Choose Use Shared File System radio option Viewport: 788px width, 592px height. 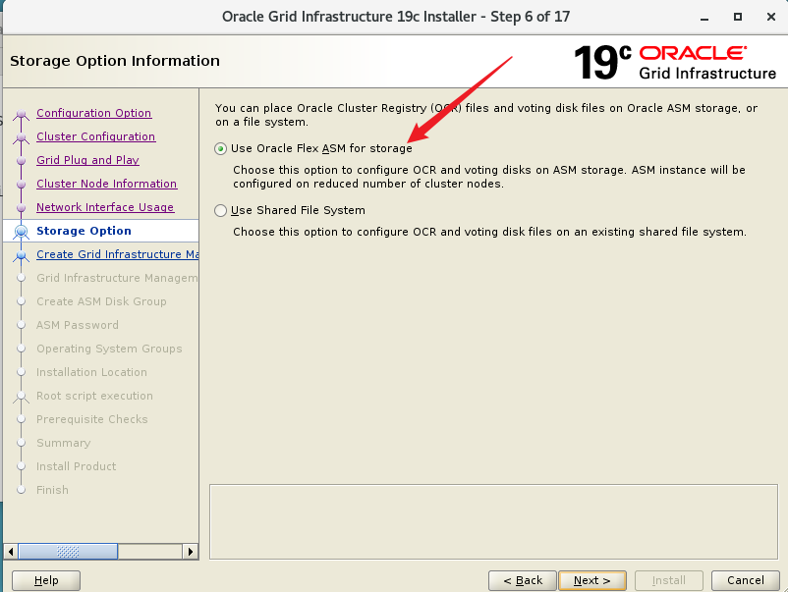(x=220, y=210)
